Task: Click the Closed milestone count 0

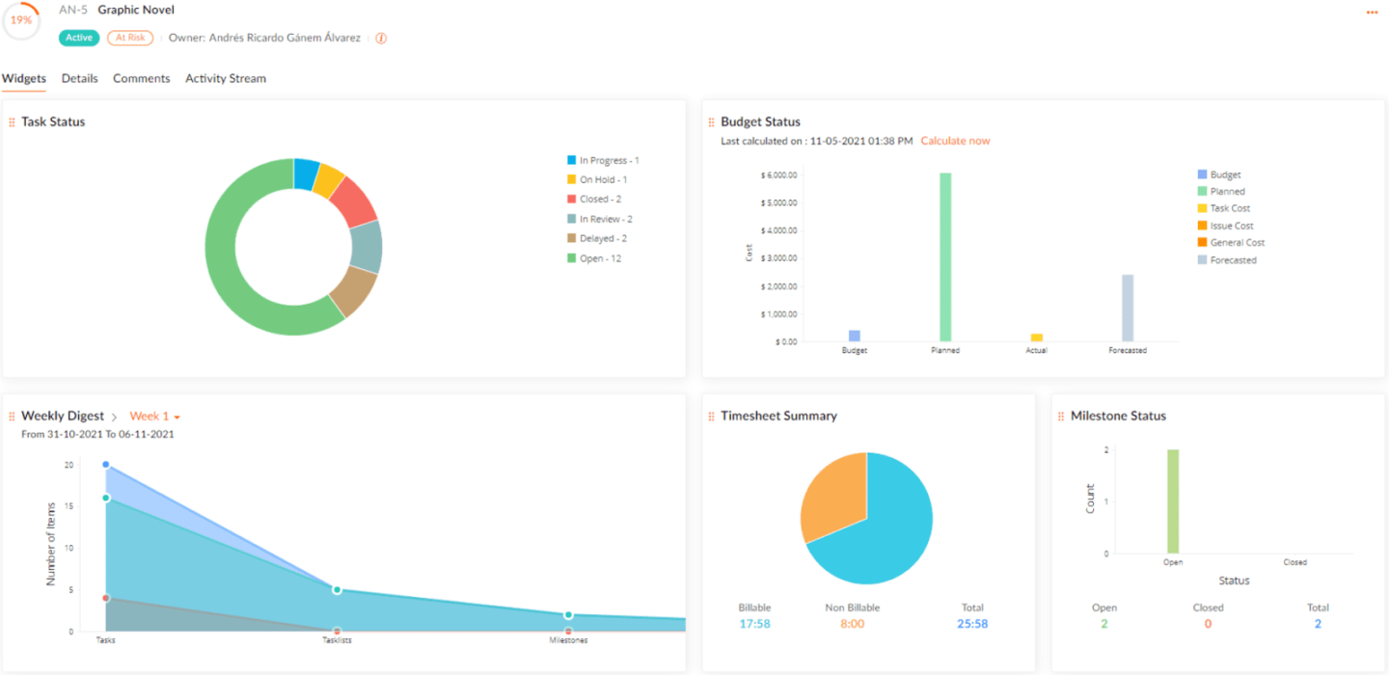Action: 1208,624
